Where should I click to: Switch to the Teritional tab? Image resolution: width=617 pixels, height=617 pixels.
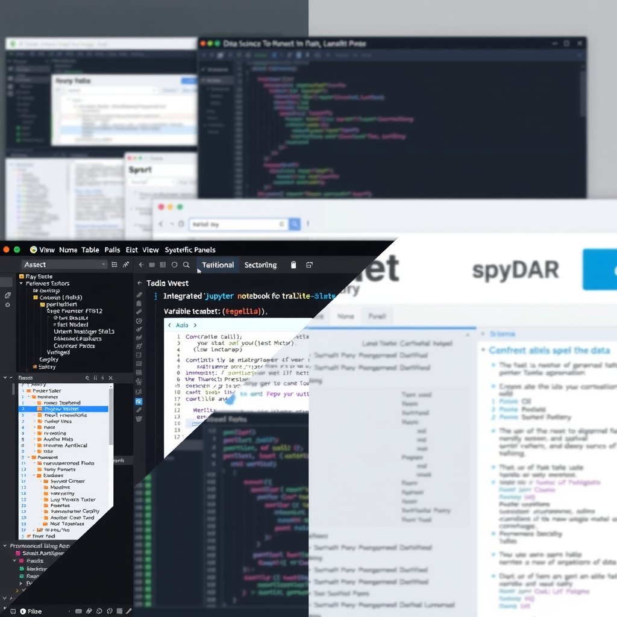click(x=218, y=265)
